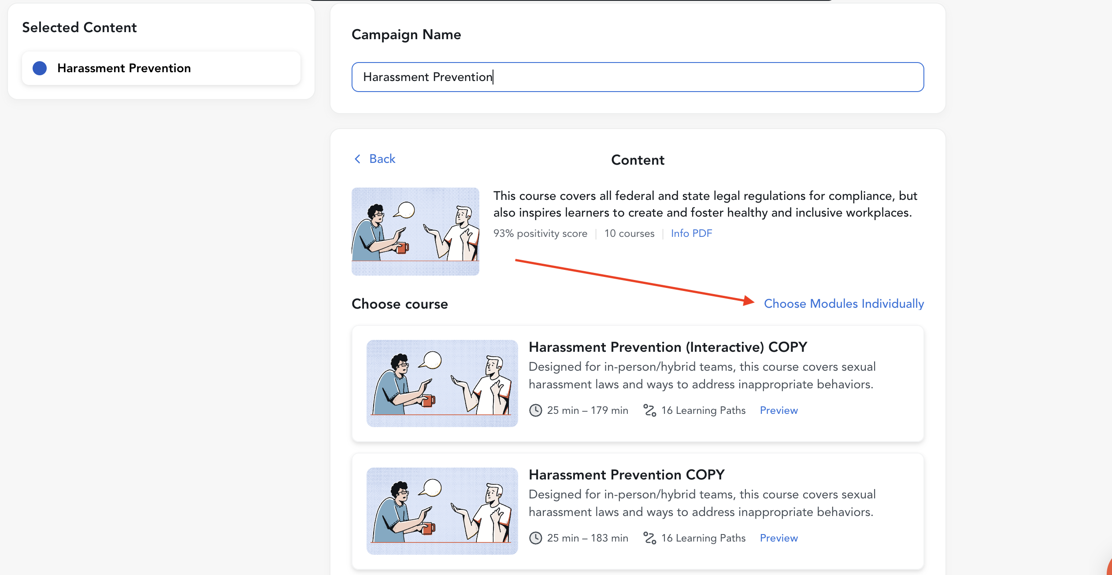Image resolution: width=1112 pixels, height=575 pixels.
Task: Click the Campaign Name text field
Action: tap(637, 77)
